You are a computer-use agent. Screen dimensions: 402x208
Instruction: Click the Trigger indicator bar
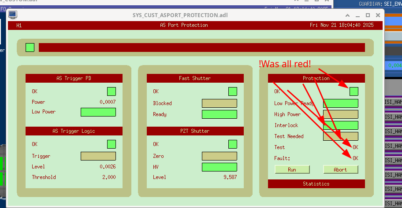pyautogui.click(x=98, y=156)
